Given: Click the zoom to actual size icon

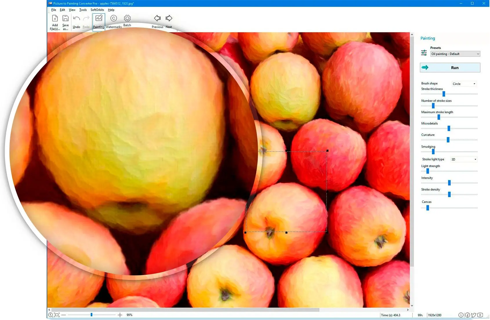Looking at the screenshot, I should [x=50, y=315].
